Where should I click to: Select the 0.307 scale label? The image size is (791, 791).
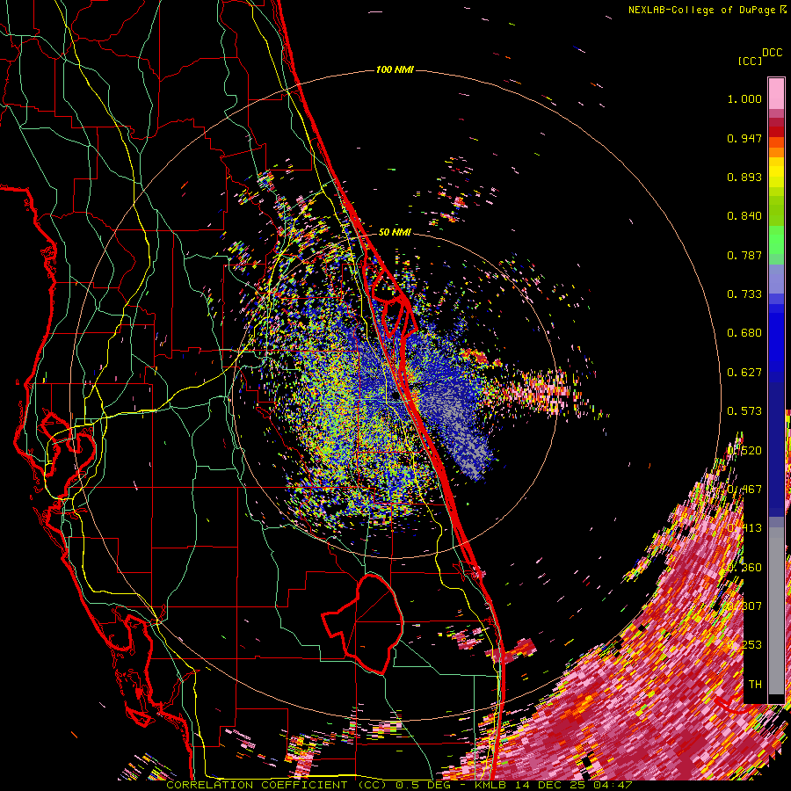pos(744,606)
